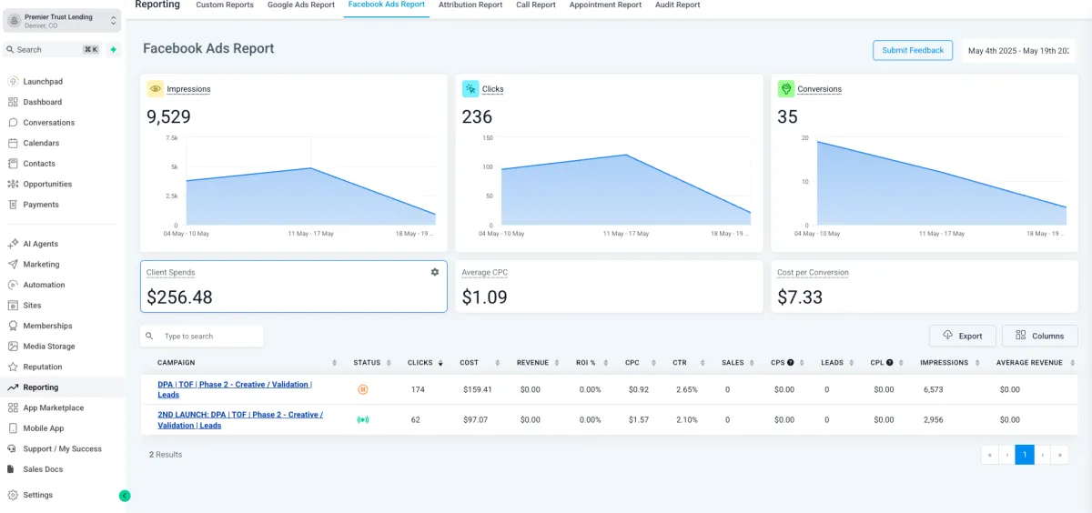Open the Contacts icon in sidebar
This screenshot has height=513, width=1092.
(13, 164)
